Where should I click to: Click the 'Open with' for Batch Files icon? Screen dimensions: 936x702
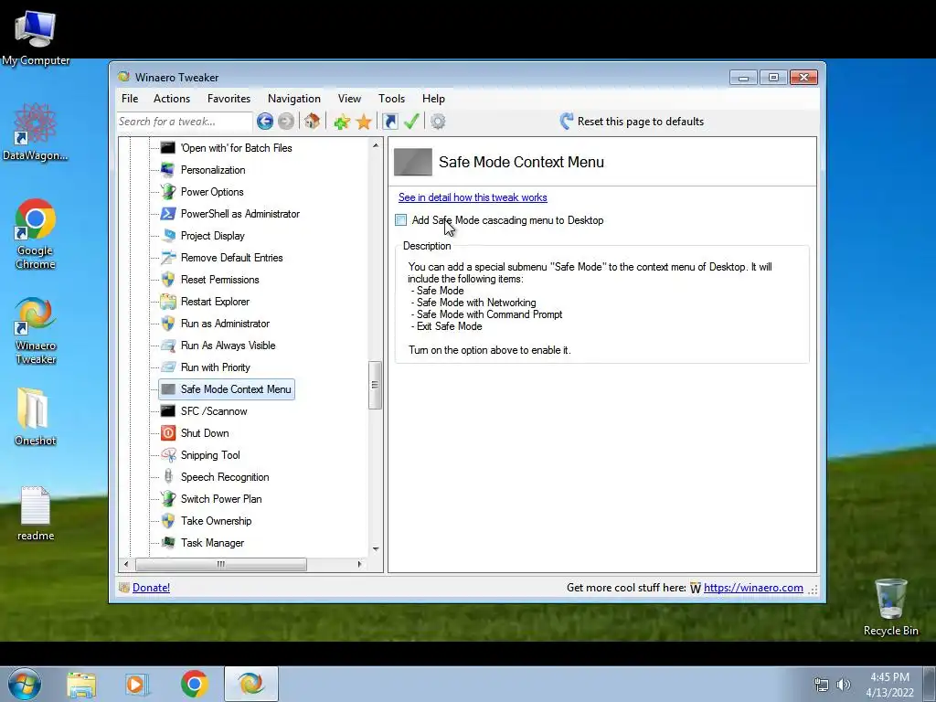pyautogui.click(x=168, y=147)
